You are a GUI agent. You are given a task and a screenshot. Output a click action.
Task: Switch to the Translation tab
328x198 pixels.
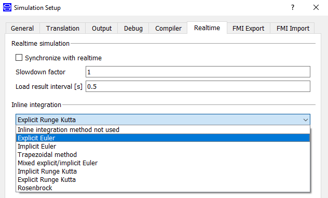pos(63,28)
